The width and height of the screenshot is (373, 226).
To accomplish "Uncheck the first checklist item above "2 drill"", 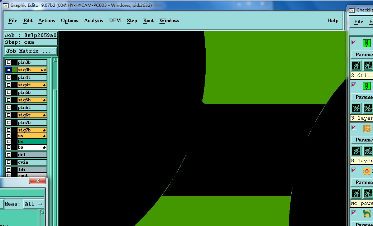I will pyautogui.click(x=354, y=42).
